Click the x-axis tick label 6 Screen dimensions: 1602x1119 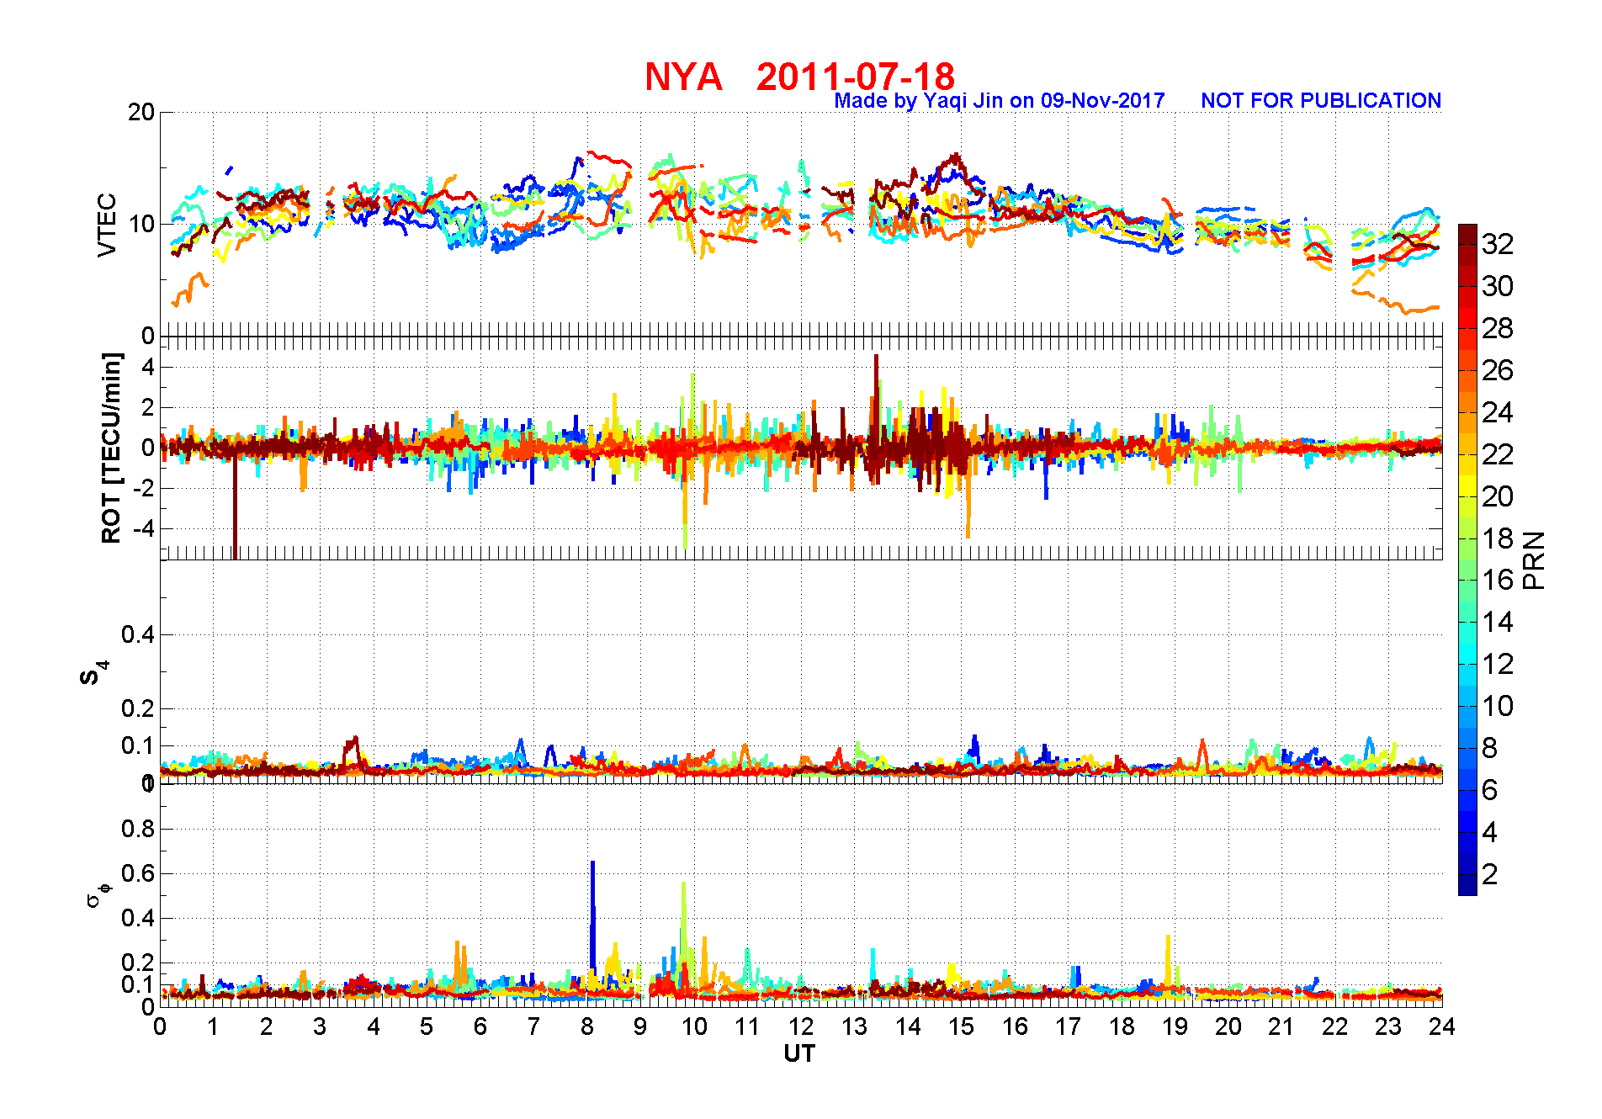pos(480,1026)
